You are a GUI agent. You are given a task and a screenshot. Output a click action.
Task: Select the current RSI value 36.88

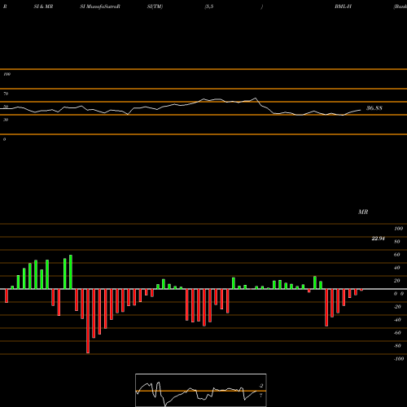(x=374, y=108)
